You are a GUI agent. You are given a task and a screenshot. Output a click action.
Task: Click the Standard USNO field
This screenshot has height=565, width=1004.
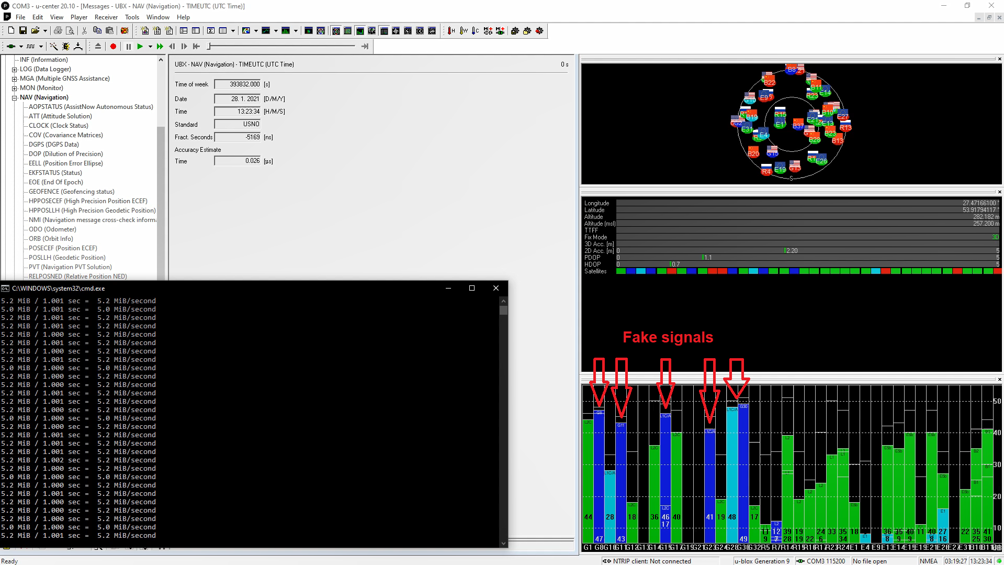click(x=238, y=124)
